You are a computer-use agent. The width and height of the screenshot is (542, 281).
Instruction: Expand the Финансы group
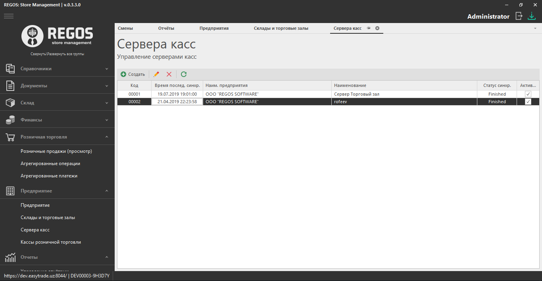(x=107, y=120)
